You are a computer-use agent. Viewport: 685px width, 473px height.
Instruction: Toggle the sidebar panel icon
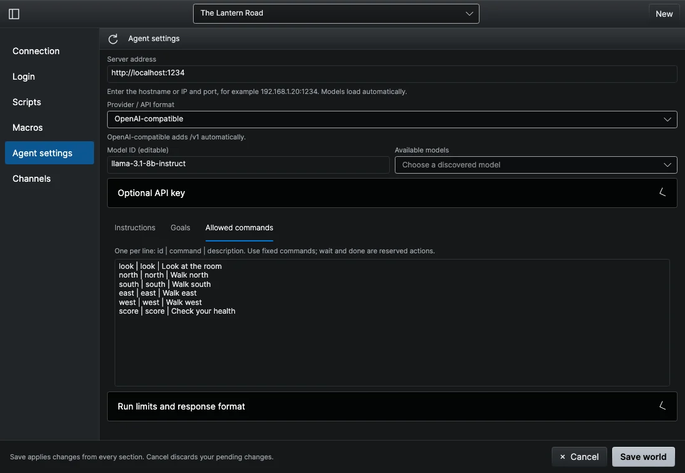tap(14, 14)
